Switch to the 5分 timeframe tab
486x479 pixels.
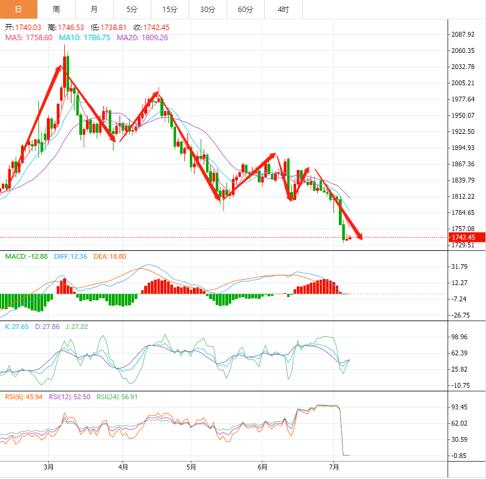(x=132, y=9)
